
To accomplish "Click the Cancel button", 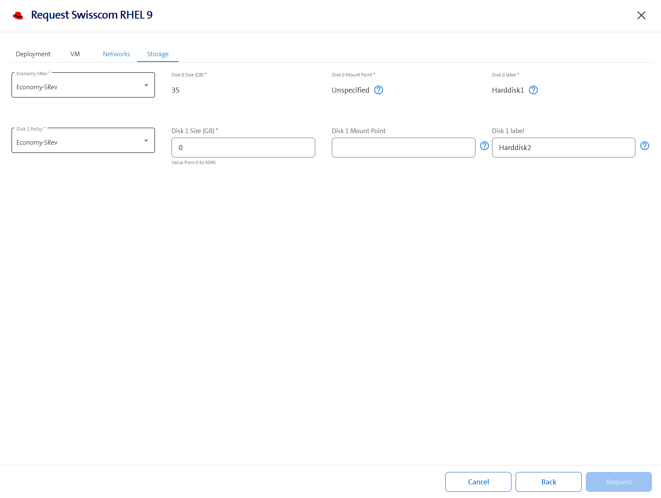I will pos(478,482).
